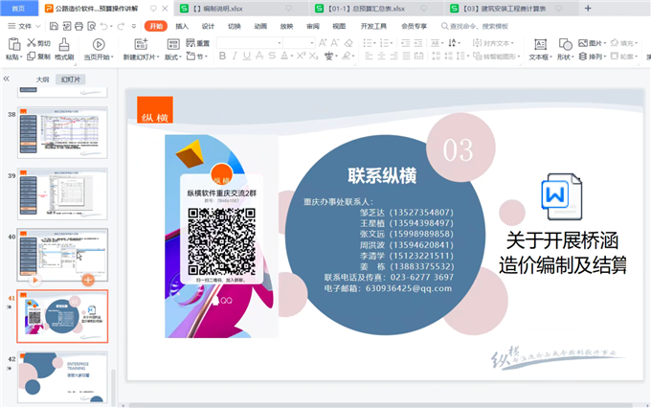
Task: Click the Copy (复制) icon
Action: 32,57
